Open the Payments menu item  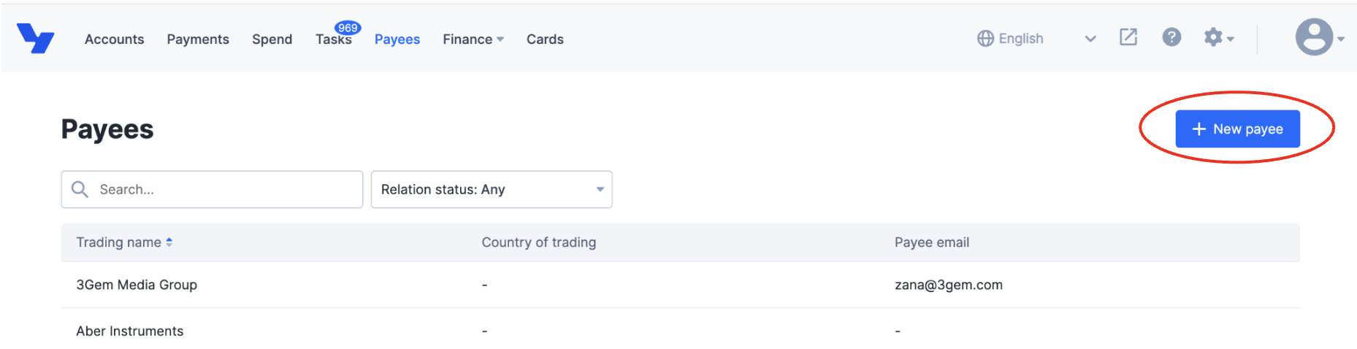[198, 39]
